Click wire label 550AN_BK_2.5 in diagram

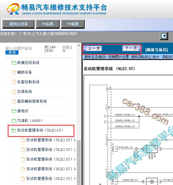tap(131, 180)
